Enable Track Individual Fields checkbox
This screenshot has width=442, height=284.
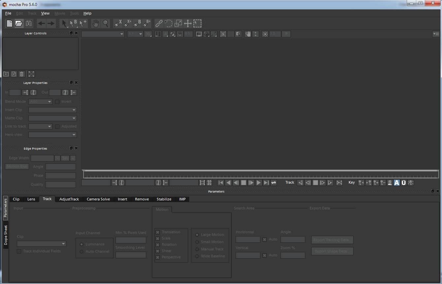pyautogui.click(x=19, y=251)
